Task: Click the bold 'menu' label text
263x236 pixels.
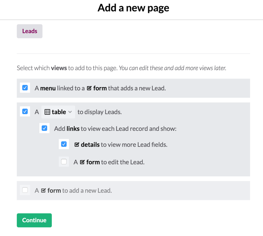Action: coord(47,88)
